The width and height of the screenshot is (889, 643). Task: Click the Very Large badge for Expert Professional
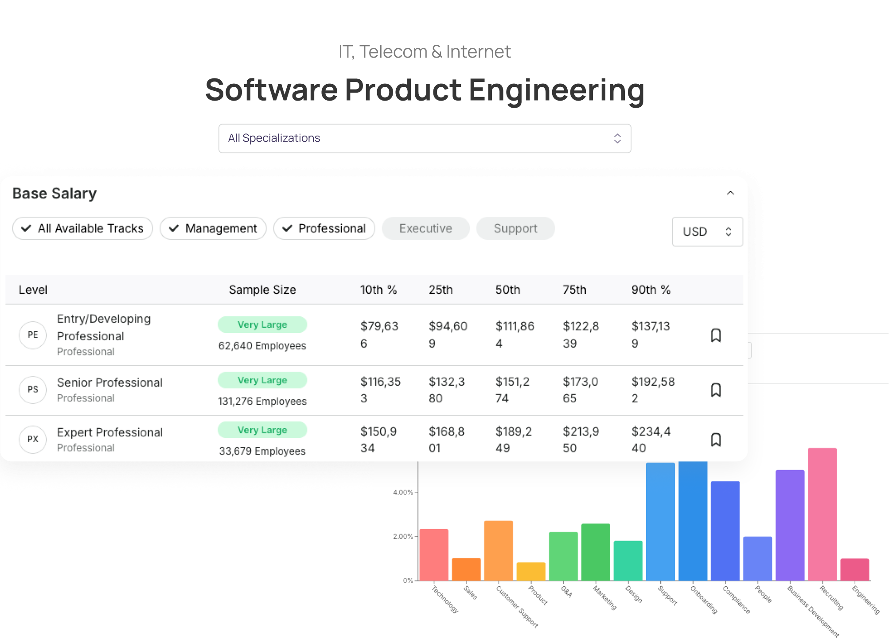[262, 430]
